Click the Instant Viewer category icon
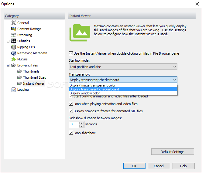202x173 pixels. 19,83
